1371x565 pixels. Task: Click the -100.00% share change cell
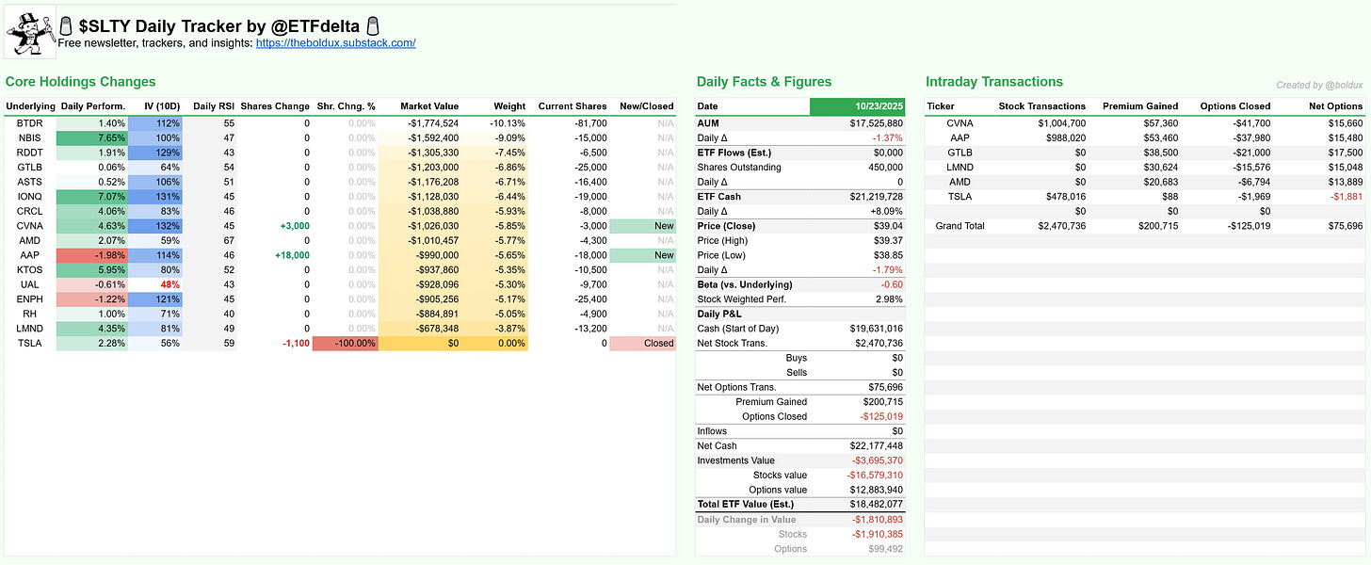tap(346, 343)
